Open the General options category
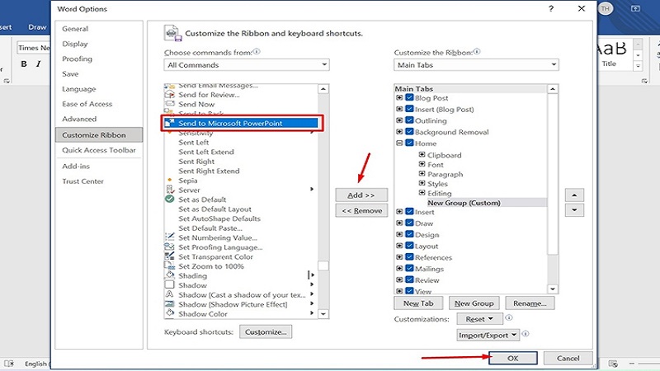Viewport: 660px width, 371px height. tap(75, 29)
